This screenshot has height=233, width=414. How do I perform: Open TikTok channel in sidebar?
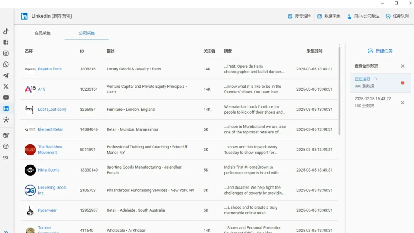pyautogui.click(x=6, y=31)
